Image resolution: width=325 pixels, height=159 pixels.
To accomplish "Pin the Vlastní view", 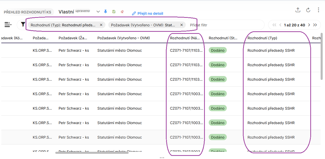I will [x=105, y=12].
